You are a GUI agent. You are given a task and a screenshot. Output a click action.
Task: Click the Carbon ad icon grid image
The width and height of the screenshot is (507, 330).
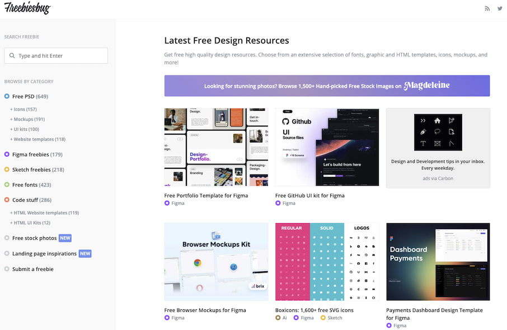(x=438, y=132)
